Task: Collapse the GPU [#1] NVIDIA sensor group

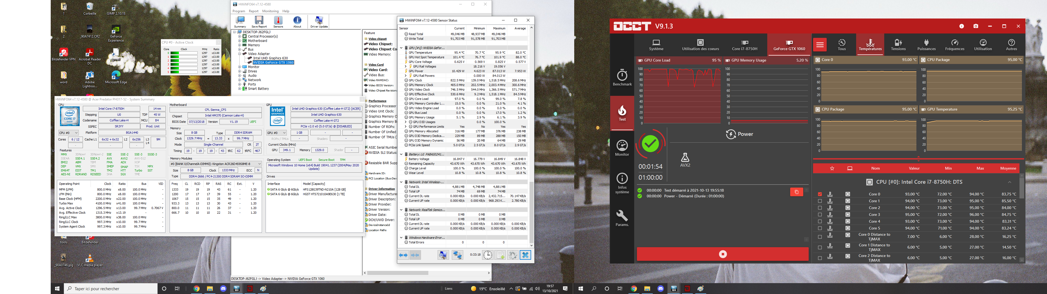Action: (401, 48)
